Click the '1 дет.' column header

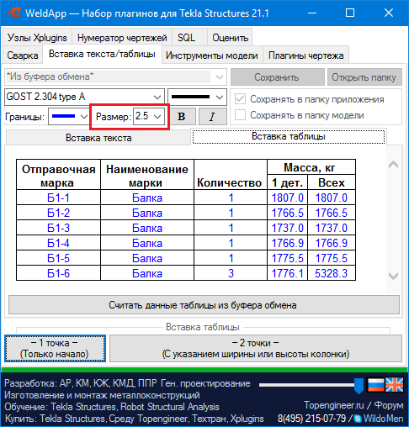pyautogui.click(x=287, y=182)
